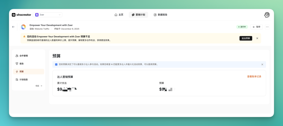Image resolution: width=283 pixels, height=126 pixels.
Task: Click the campaign title Empower Your Development with Zoer
Action: tap(51, 25)
